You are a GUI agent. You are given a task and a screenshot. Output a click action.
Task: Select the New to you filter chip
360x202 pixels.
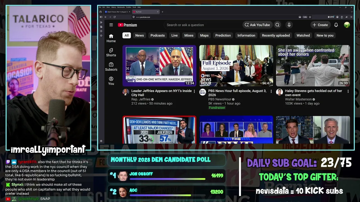(x=325, y=35)
